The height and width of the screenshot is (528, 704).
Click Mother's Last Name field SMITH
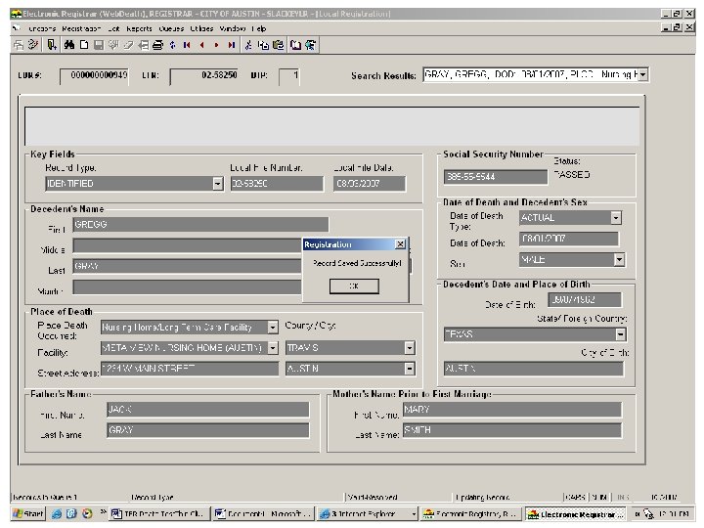point(511,430)
